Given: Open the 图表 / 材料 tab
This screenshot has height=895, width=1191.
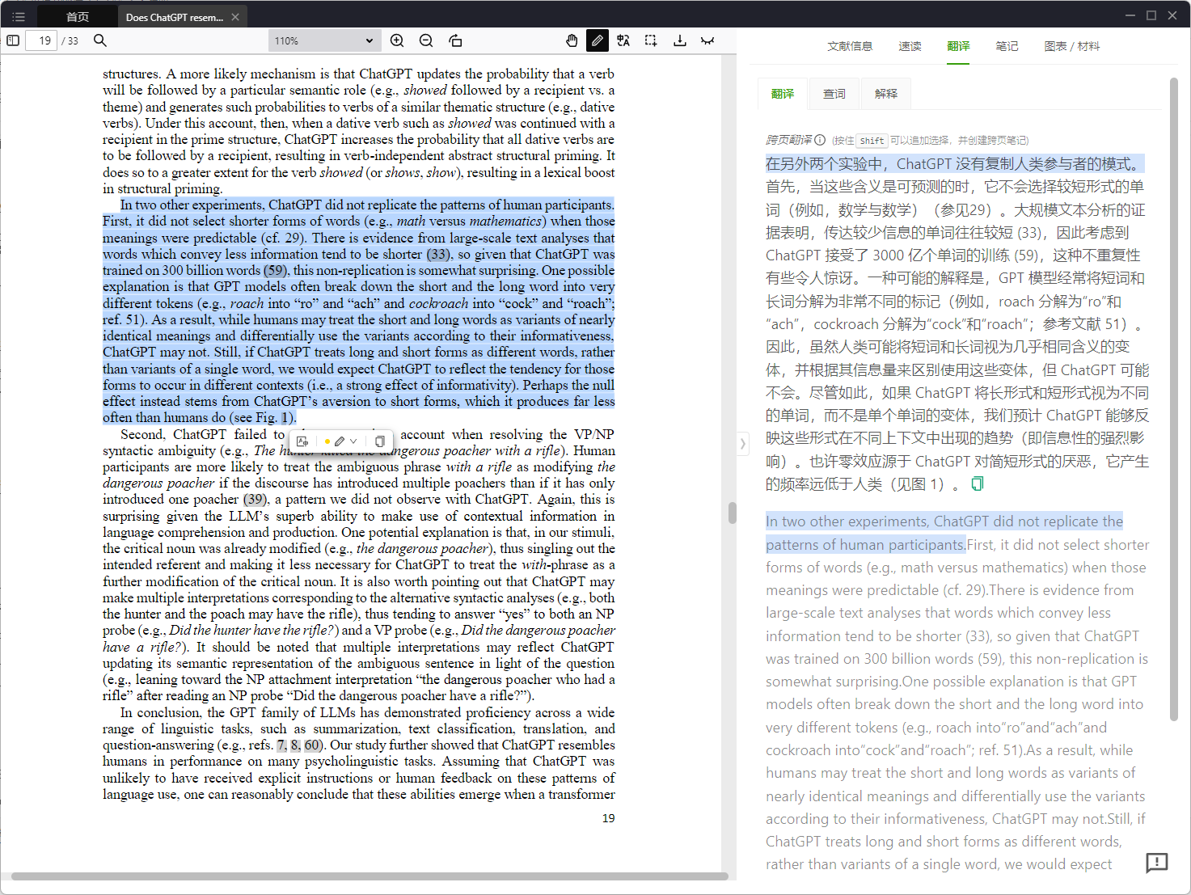Looking at the screenshot, I should click(1071, 46).
